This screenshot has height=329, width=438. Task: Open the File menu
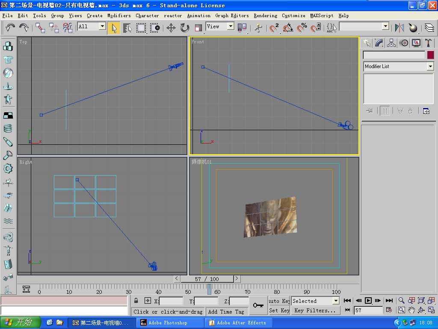tap(8, 16)
